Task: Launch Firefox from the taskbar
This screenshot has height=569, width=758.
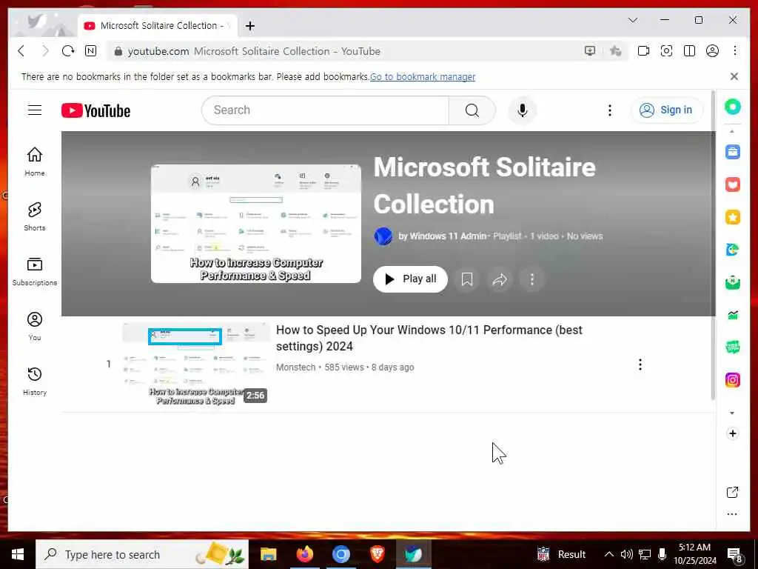Action: pos(304,554)
